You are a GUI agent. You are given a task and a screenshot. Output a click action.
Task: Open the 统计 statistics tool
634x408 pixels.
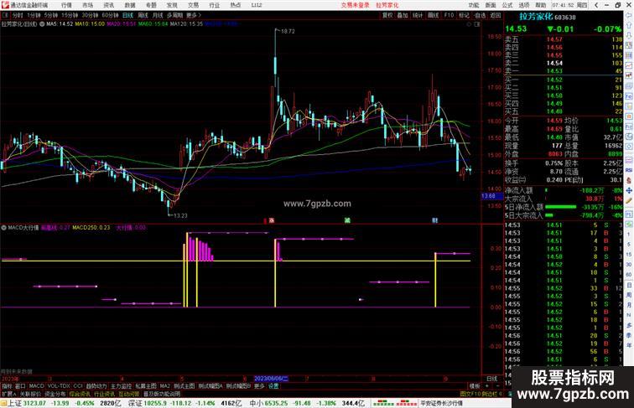tap(418, 15)
